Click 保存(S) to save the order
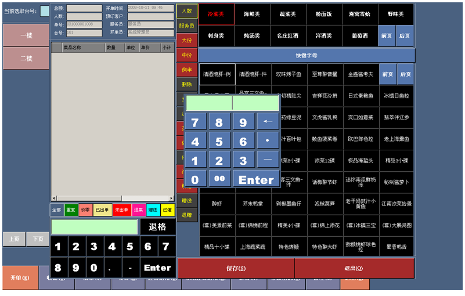Image resolution: width=465 pixels, height=296 pixels. (236, 269)
